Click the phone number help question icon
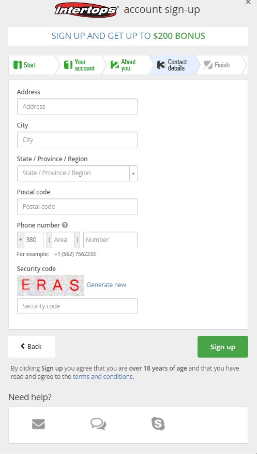Screen dimensions: 257x454 coord(65,225)
